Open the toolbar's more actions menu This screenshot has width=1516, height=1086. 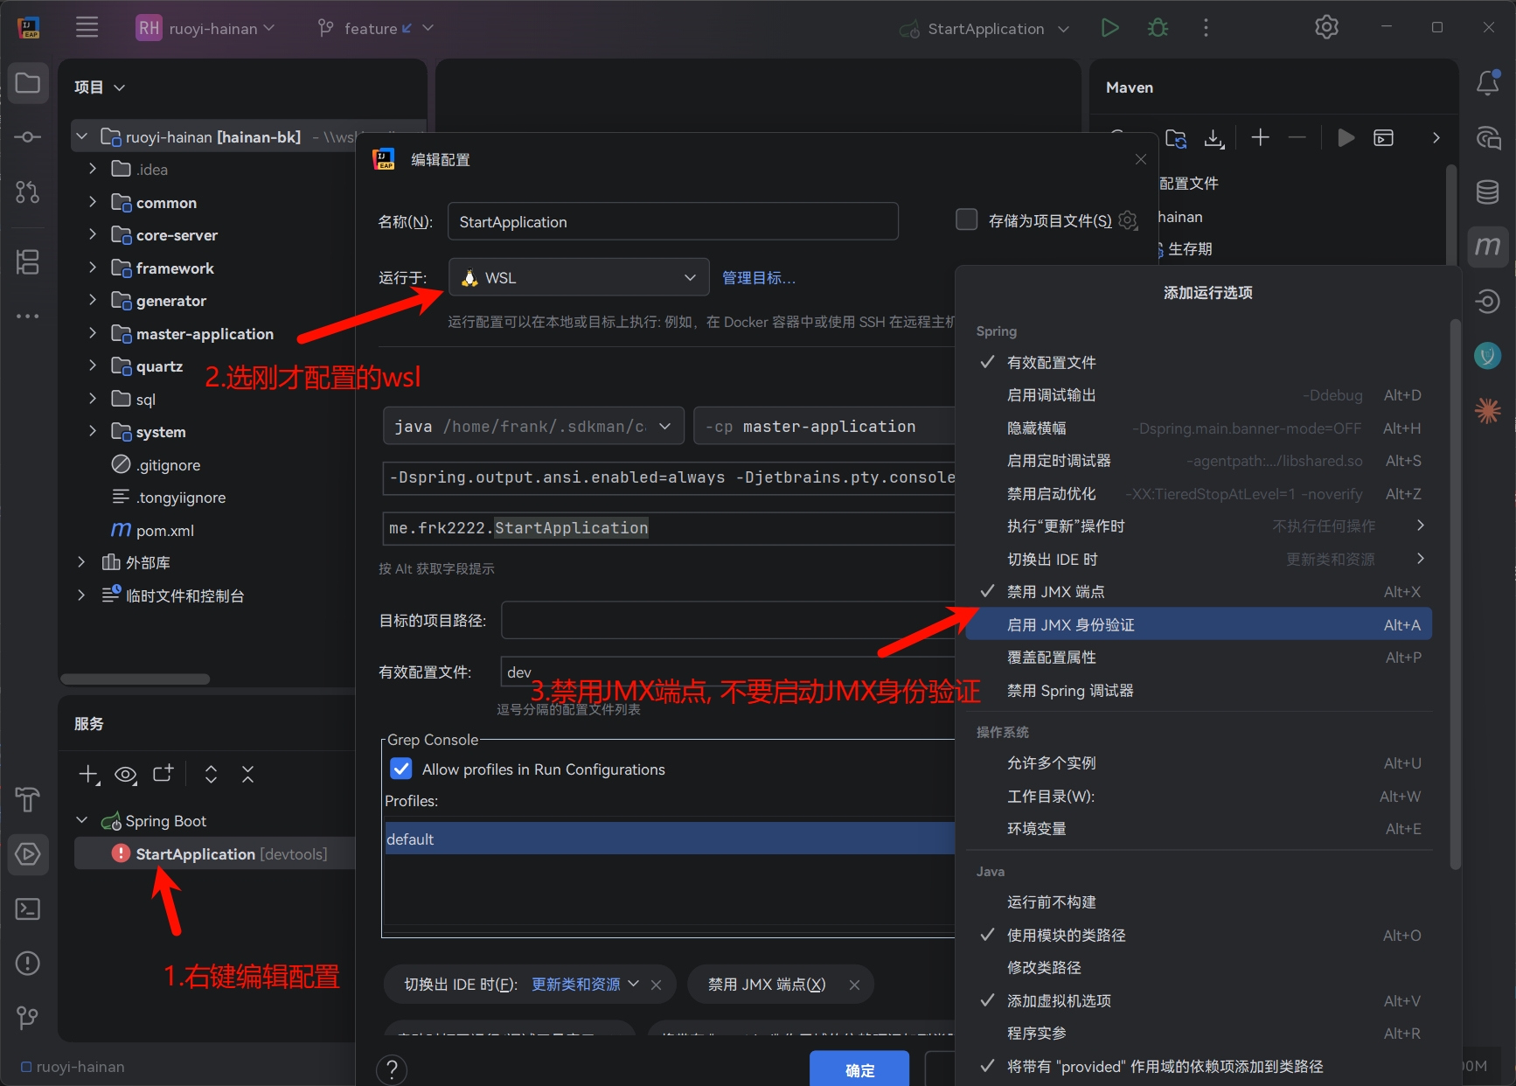[1206, 28]
